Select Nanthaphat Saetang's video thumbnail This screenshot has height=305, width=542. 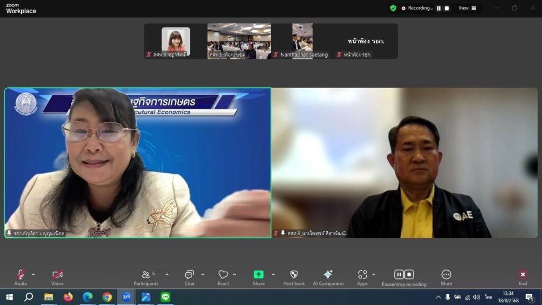[x=302, y=41]
